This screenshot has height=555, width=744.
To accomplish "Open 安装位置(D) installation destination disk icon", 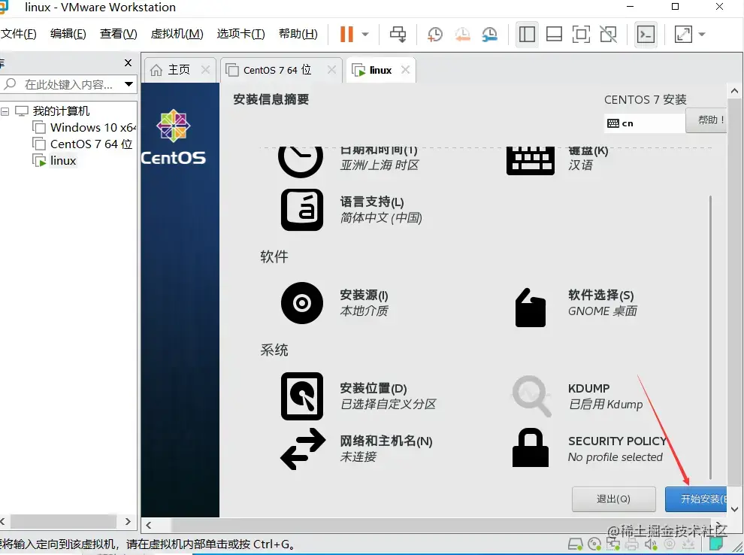I will point(302,396).
